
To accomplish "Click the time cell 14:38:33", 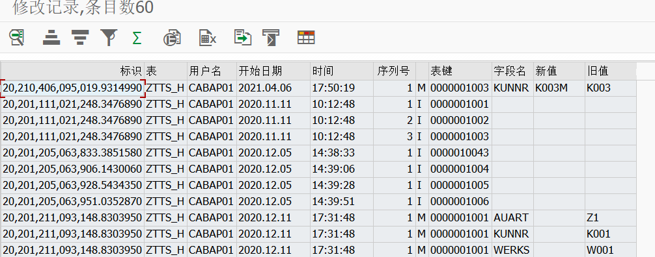I will pos(342,153).
